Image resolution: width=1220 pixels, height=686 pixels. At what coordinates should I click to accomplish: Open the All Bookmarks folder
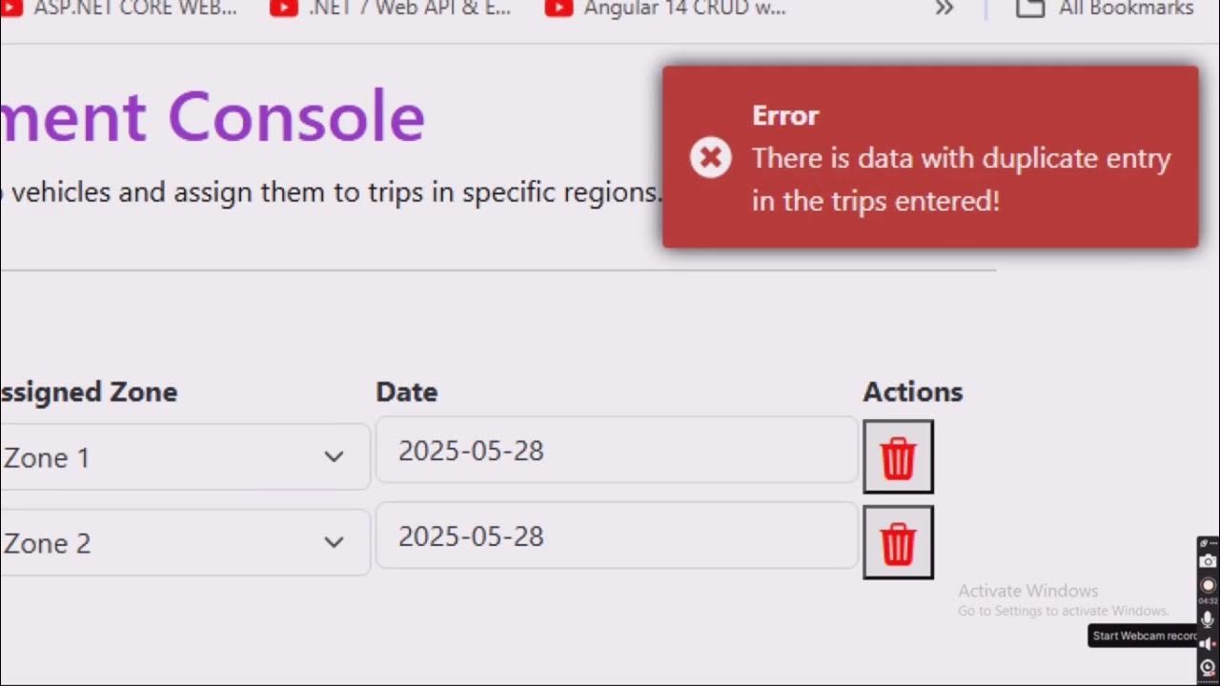click(x=1105, y=9)
